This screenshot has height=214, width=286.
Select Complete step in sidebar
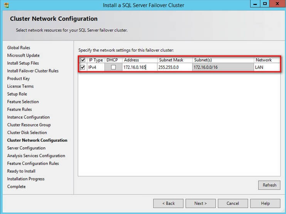[x=16, y=187]
